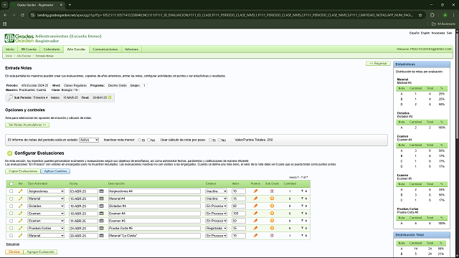Click the Agregar Evaluación button

click(x=40, y=252)
